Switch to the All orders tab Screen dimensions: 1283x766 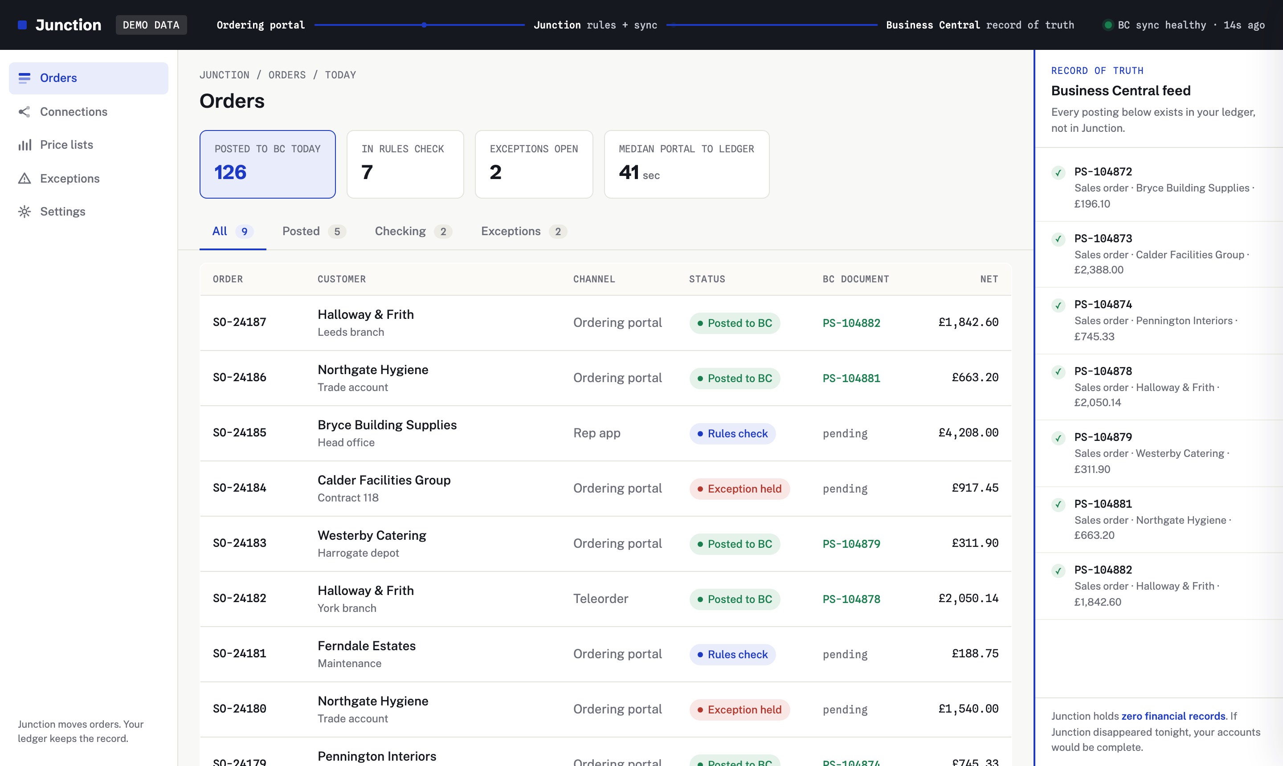(x=233, y=231)
